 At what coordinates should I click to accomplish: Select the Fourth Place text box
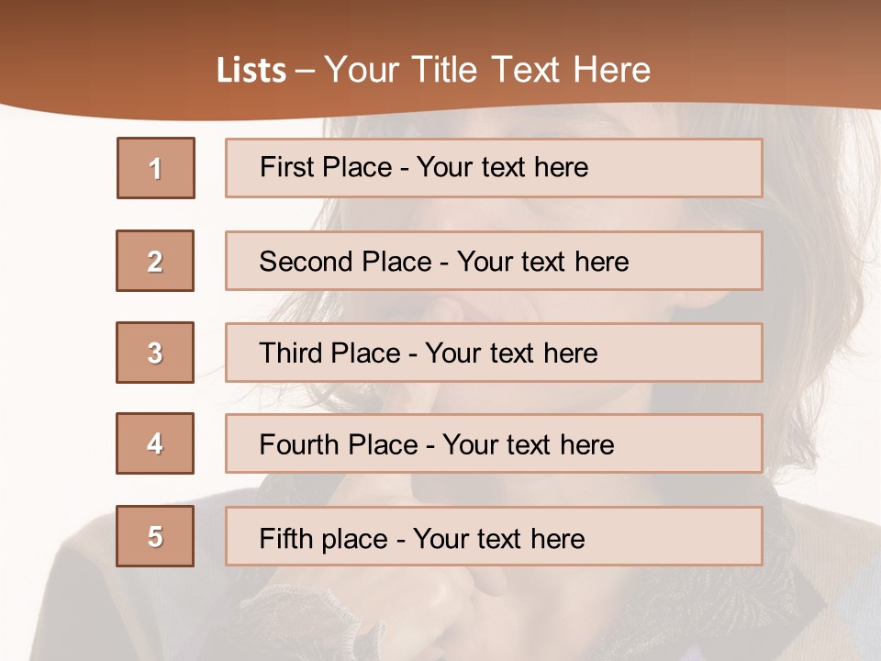494,444
